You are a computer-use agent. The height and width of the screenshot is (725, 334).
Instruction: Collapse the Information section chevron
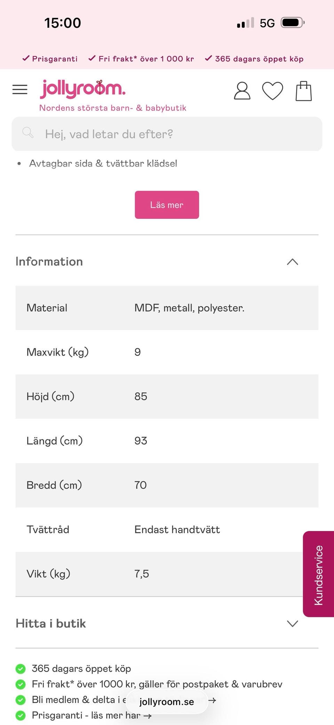coord(292,262)
